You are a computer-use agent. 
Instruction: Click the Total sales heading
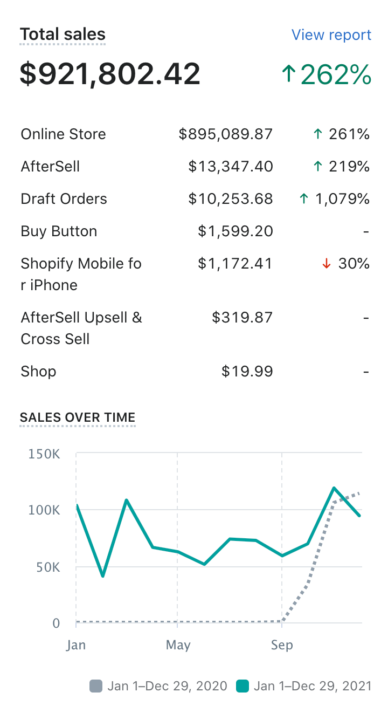coord(63,35)
